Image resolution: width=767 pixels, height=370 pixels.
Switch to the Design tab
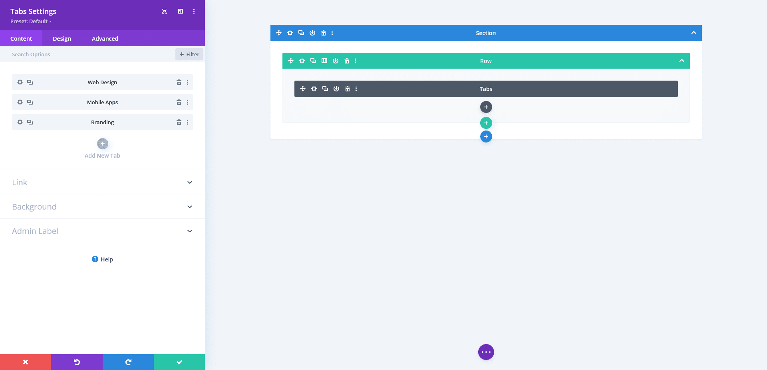[62, 38]
